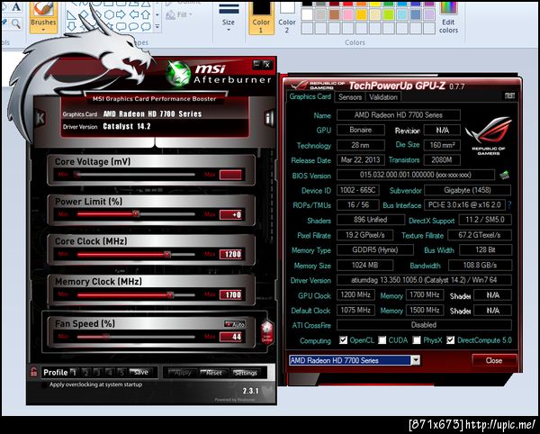Click the GPU-Z Name field AMD Radeon HD 7700
Screen dimensions: 540x434
[399, 115]
